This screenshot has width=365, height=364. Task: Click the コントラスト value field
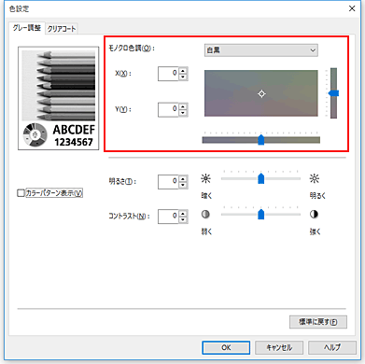coord(168,217)
